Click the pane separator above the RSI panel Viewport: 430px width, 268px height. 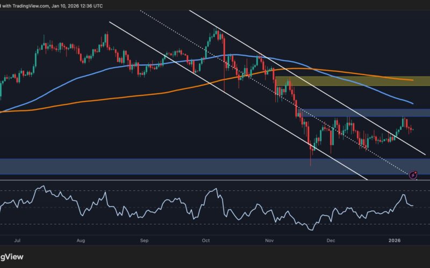coord(215,180)
